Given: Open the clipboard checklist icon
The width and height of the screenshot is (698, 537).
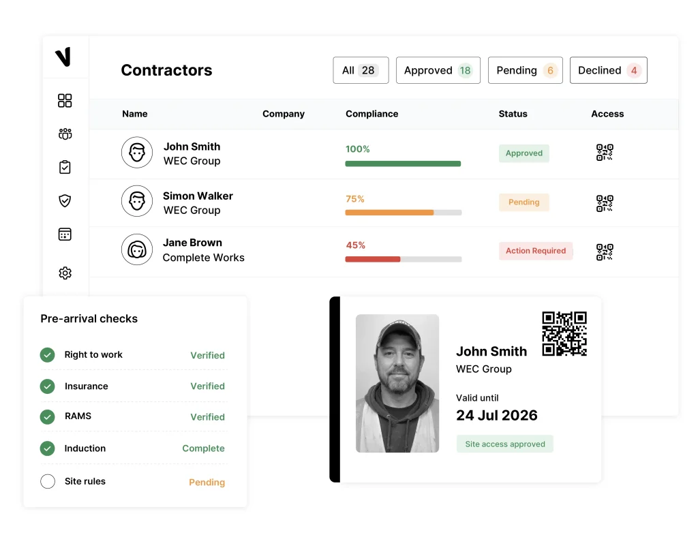Looking at the screenshot, I should (65, 167).
